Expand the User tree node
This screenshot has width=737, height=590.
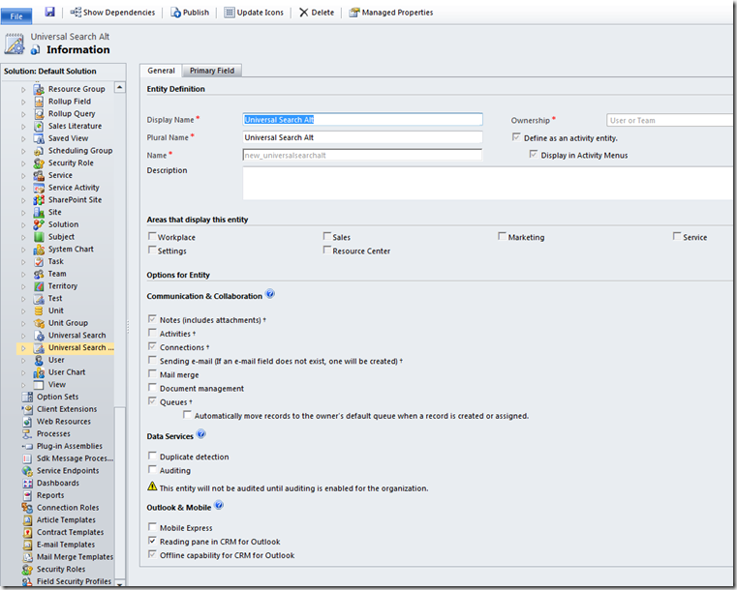coord(23,361)
